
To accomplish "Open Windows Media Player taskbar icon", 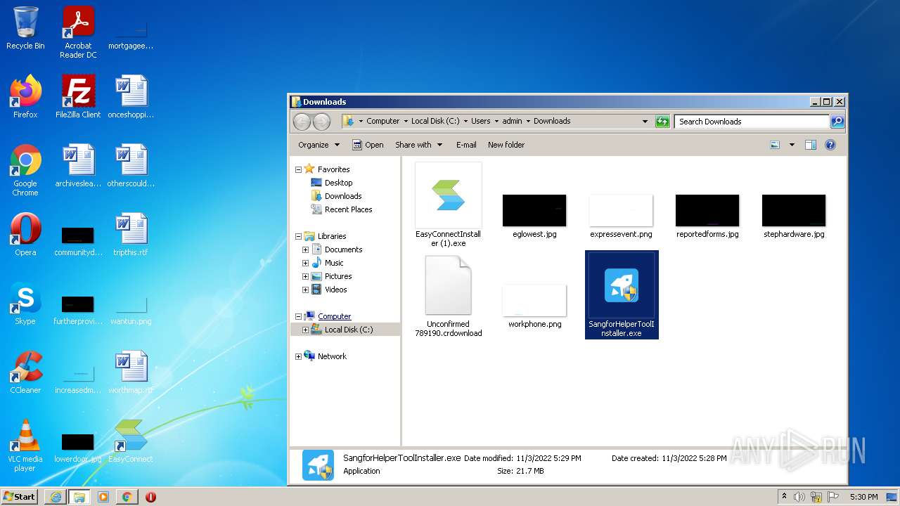I will pos(103,497).
